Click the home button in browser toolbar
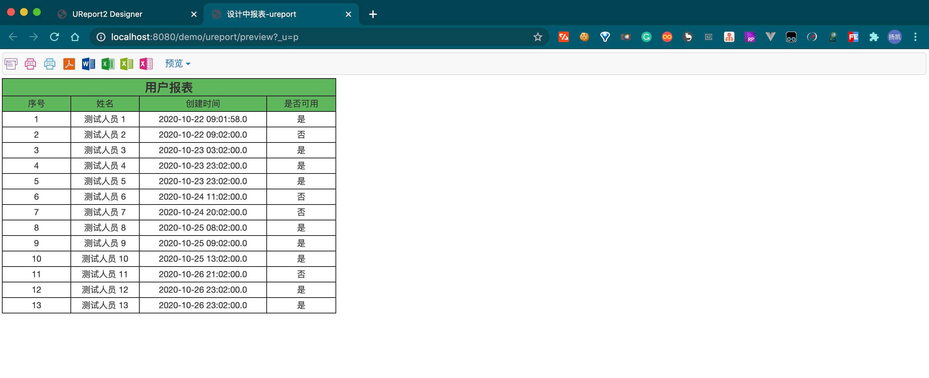929x378 pixels. click(75, 37)
